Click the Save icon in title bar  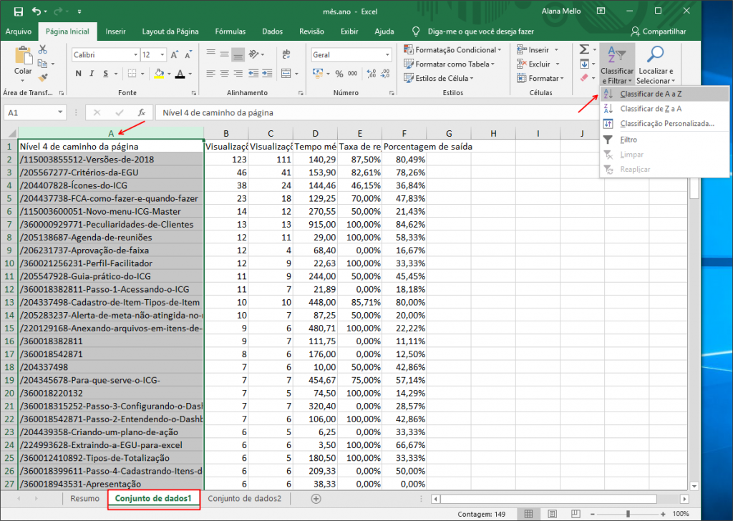click(18, 11)
